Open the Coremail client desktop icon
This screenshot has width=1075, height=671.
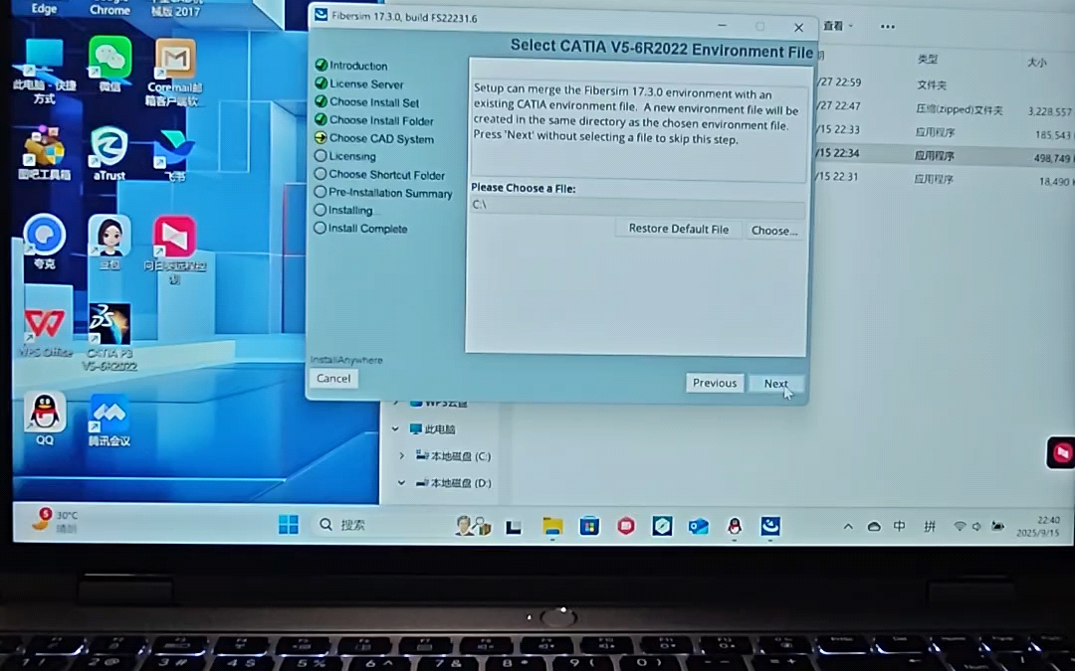coord(175,72)
